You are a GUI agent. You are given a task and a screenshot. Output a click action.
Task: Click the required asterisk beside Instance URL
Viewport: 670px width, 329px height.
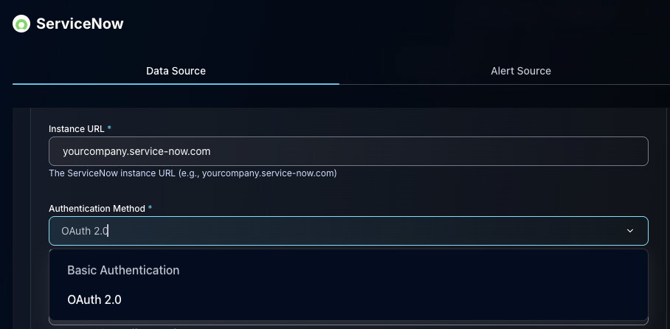(x=110, y=128)
